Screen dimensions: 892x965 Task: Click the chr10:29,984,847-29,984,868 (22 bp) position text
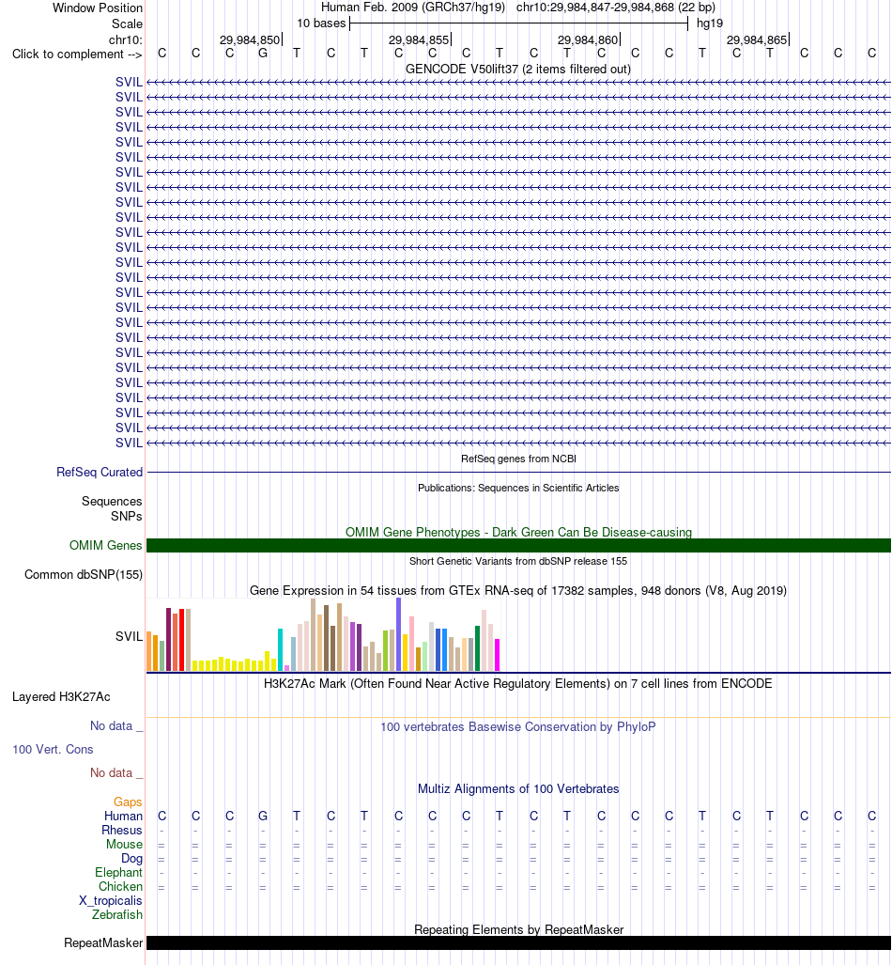[x=616, y=8]
